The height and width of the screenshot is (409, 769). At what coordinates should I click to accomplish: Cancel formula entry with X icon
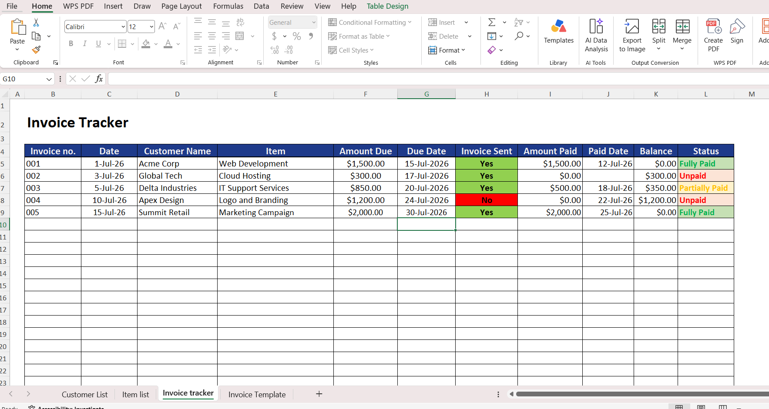[73, 79]
